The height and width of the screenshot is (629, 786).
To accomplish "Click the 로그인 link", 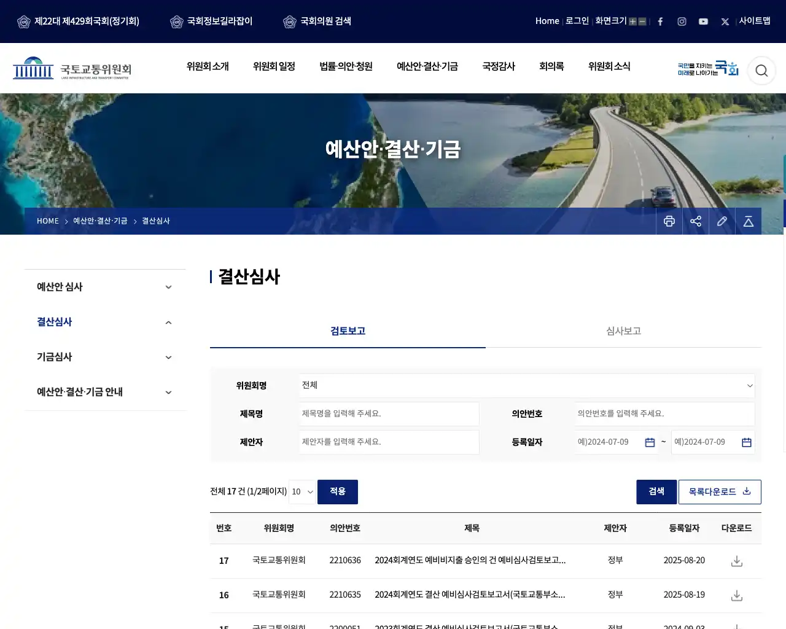I will click(x=577, y=21).
